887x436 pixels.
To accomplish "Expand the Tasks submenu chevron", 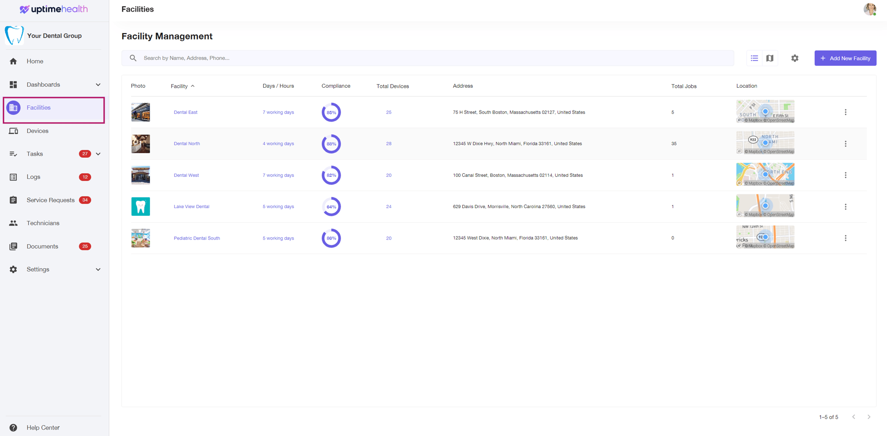I will tap(98, 154).
